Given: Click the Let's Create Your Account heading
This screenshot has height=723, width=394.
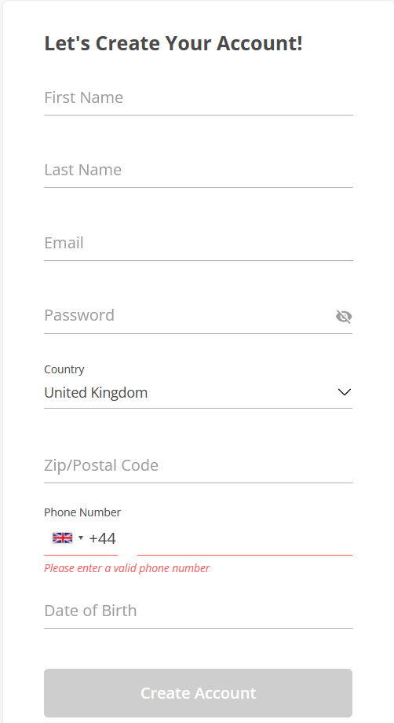Looking at the screenshot, I should 173,43.
